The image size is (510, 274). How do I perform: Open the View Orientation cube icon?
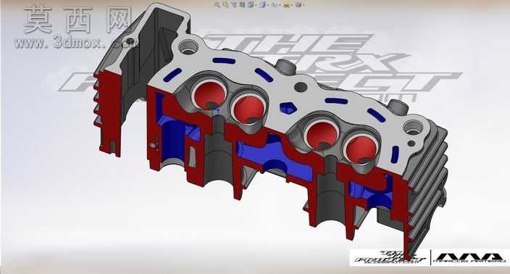(251, 4)
